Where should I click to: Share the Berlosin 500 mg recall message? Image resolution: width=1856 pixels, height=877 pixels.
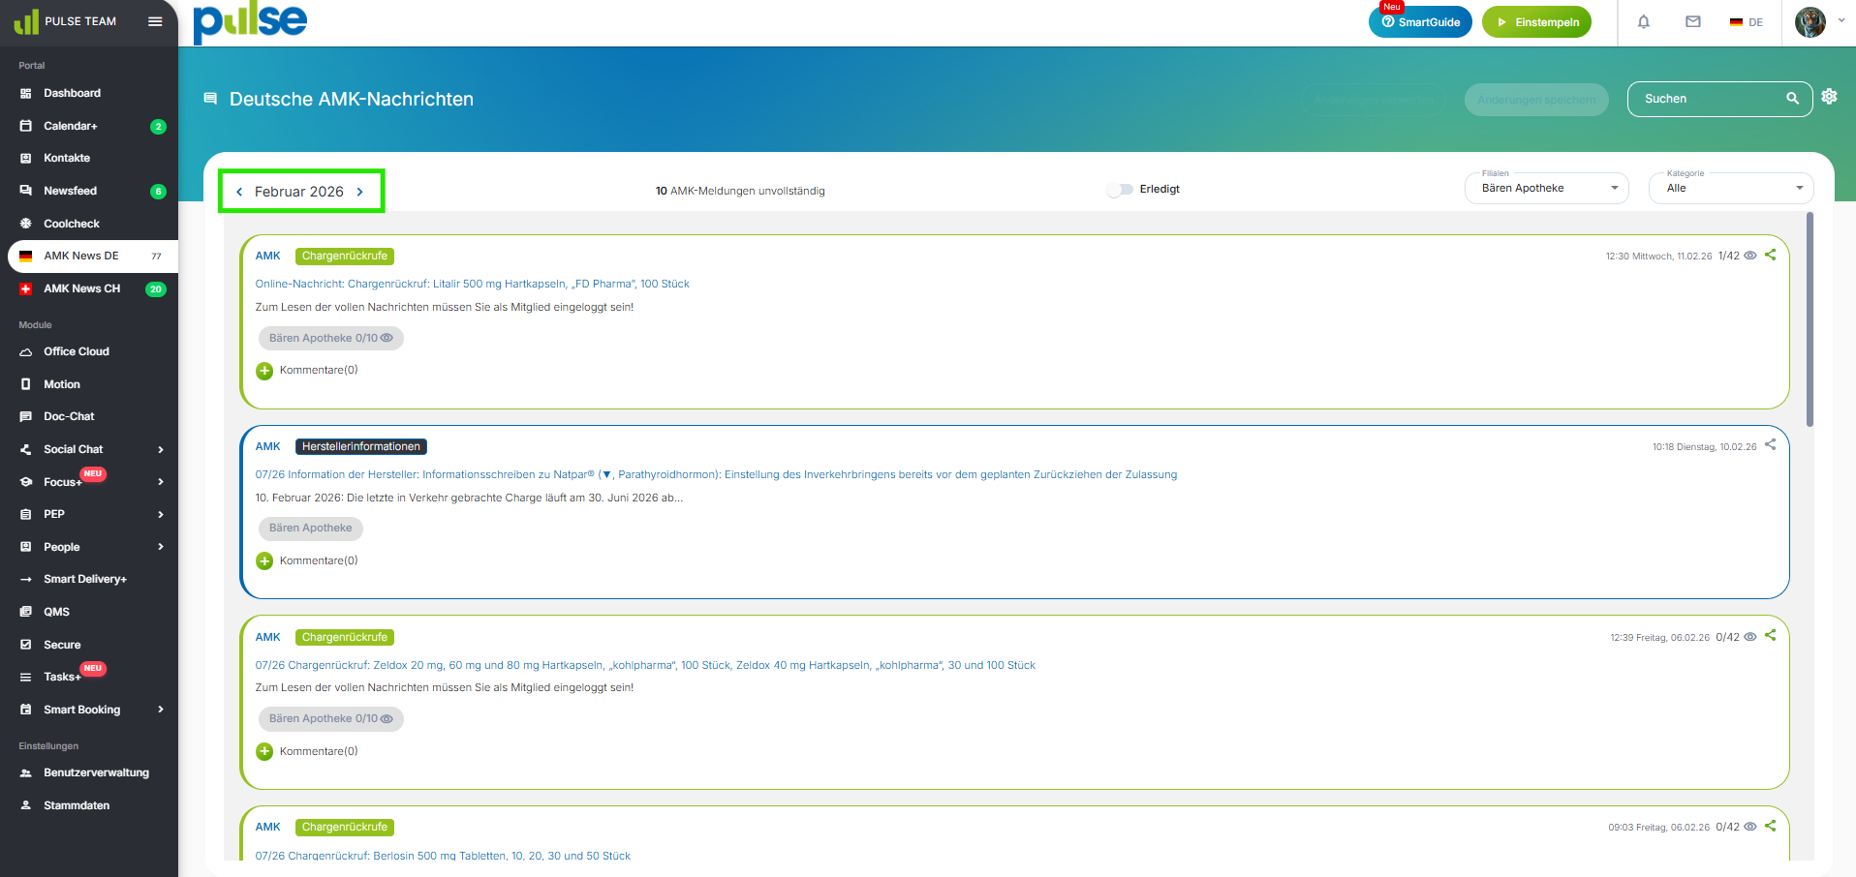[x=1770, y=826]
